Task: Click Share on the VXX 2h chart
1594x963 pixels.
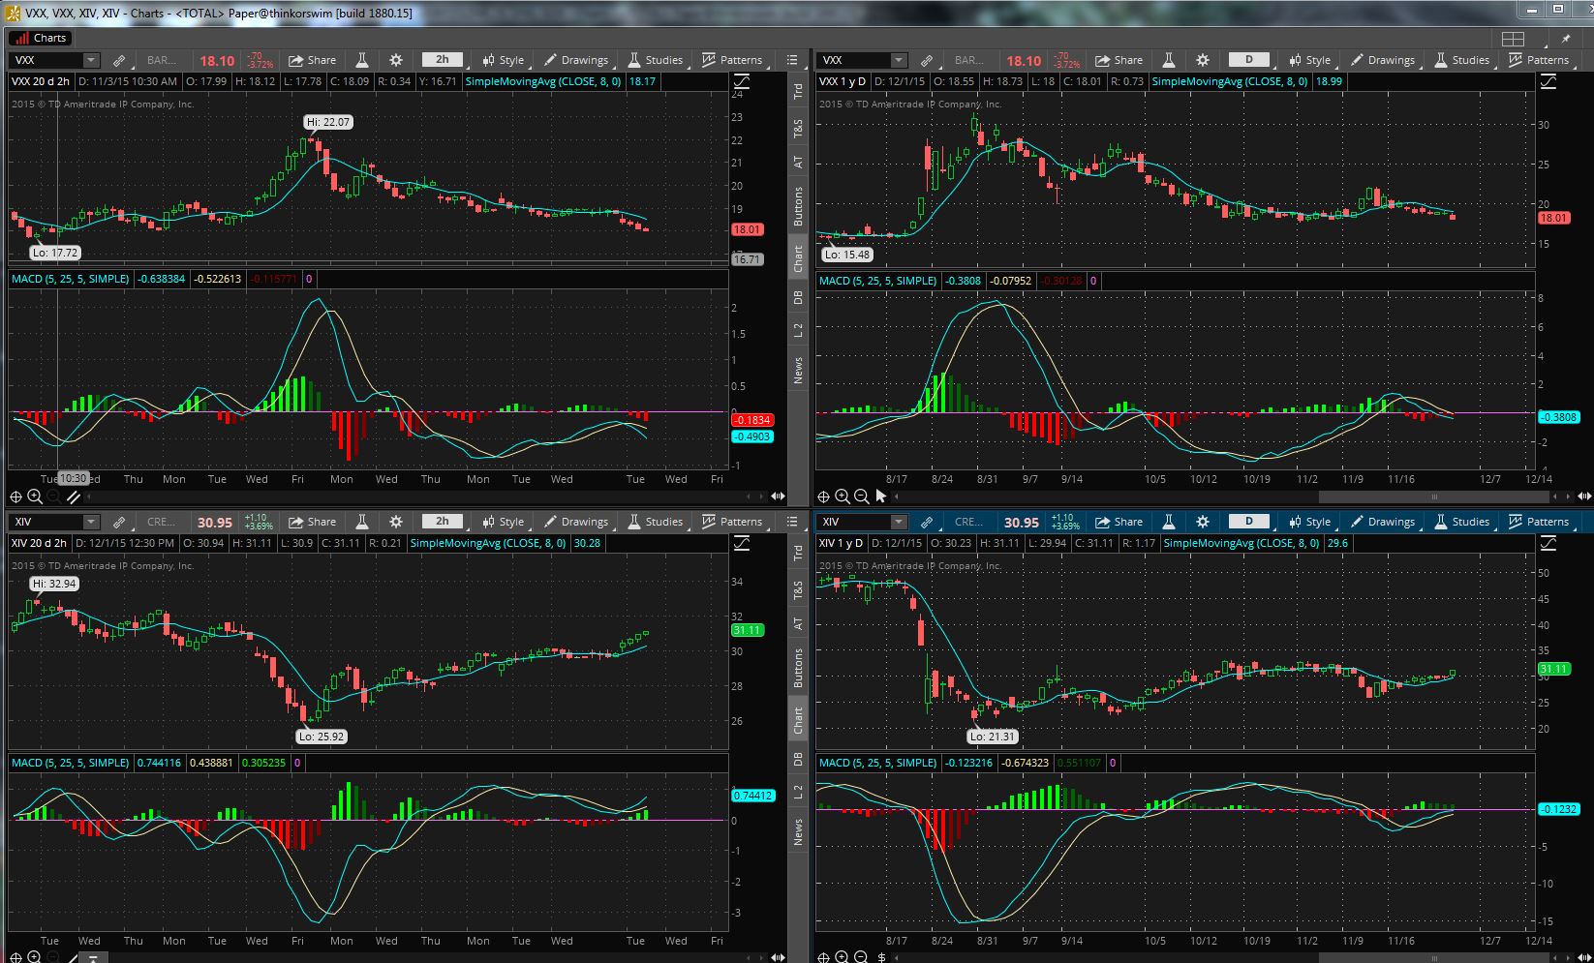Action: tap(312, 59)
